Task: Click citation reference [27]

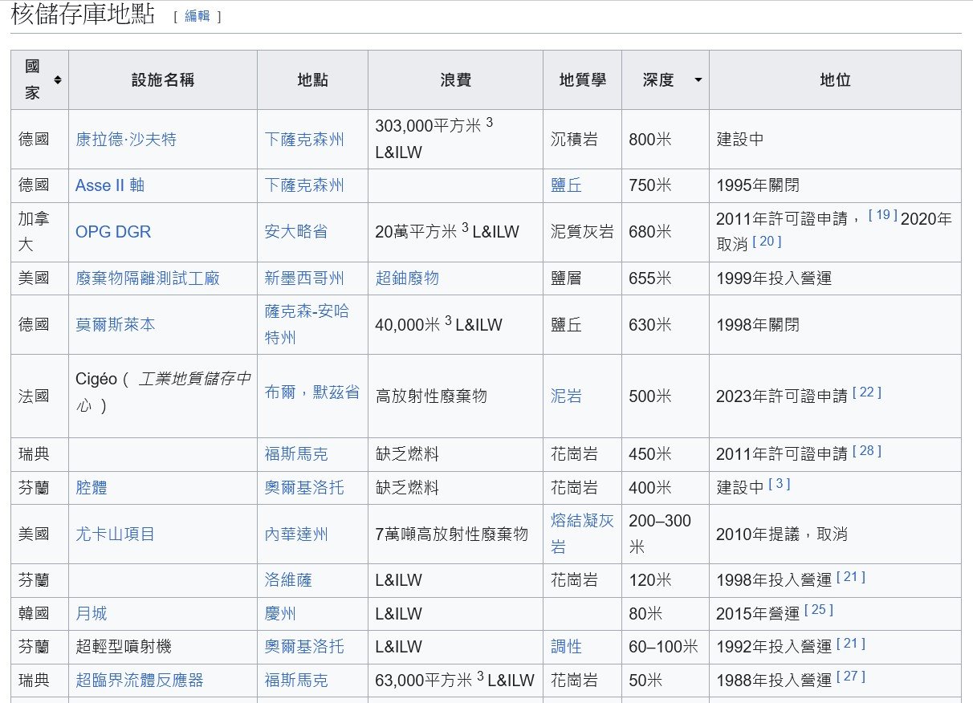Action: click(x=851, y=677)
